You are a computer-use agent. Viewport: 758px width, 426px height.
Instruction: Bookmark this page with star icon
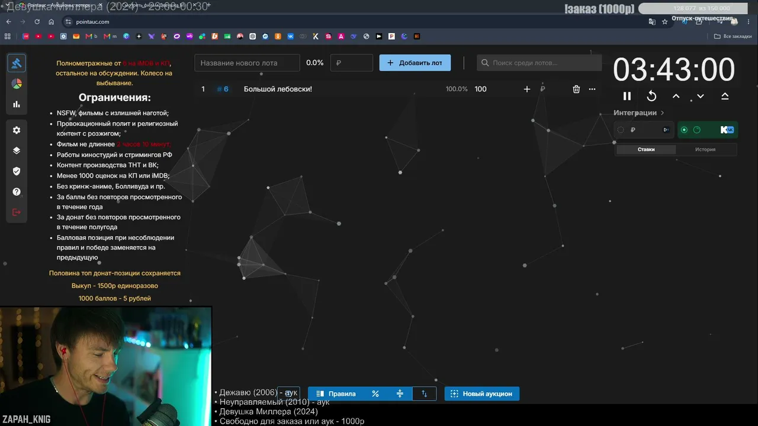[664, 22]
